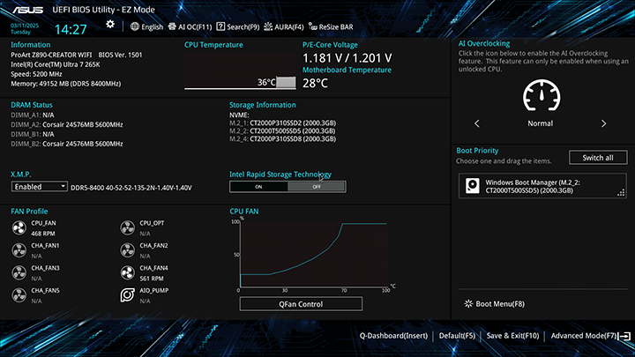Screen dimensions: 635x357
Task: Click the QFan Control button
Action: pyautogui.click(x=301, y=304)
